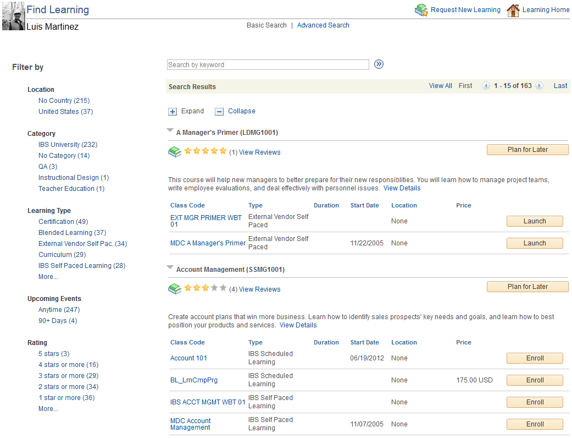
Task: Filter by 4 stars or more rating
Action: coord(68,364)
